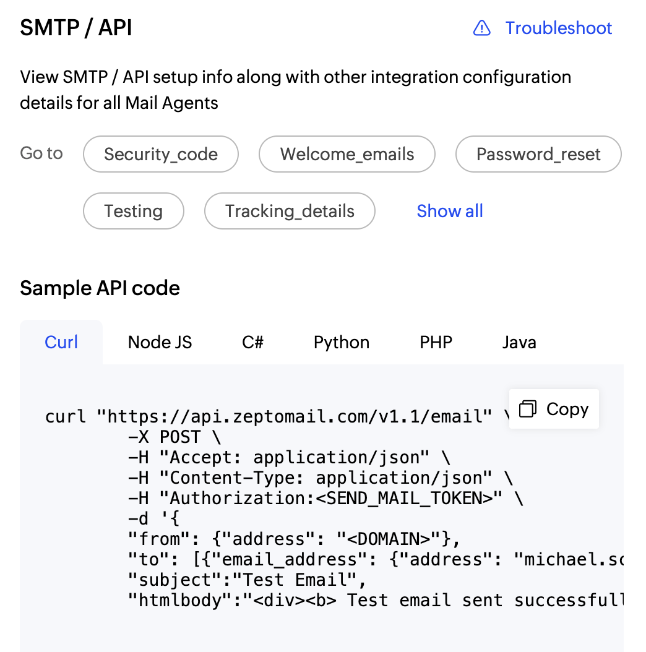Click the Sample API code heading
The height and width of the screenshot is (652, 646).
point(100,288)
